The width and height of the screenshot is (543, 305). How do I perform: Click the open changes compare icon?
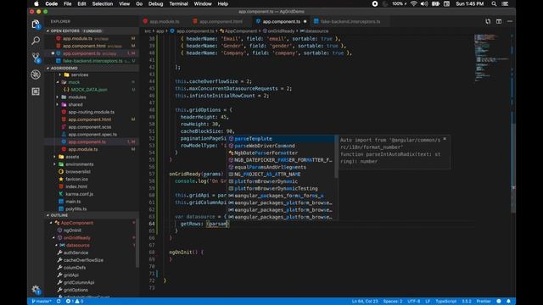click(488, 21)
